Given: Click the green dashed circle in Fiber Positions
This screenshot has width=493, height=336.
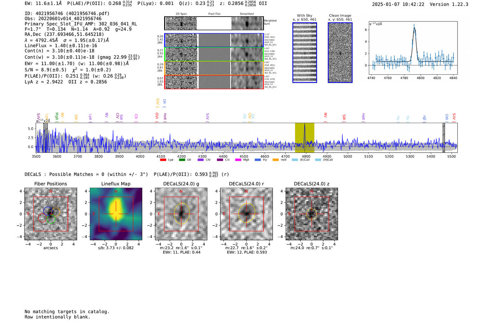Looking at the screenshot, I should point(51,219).
